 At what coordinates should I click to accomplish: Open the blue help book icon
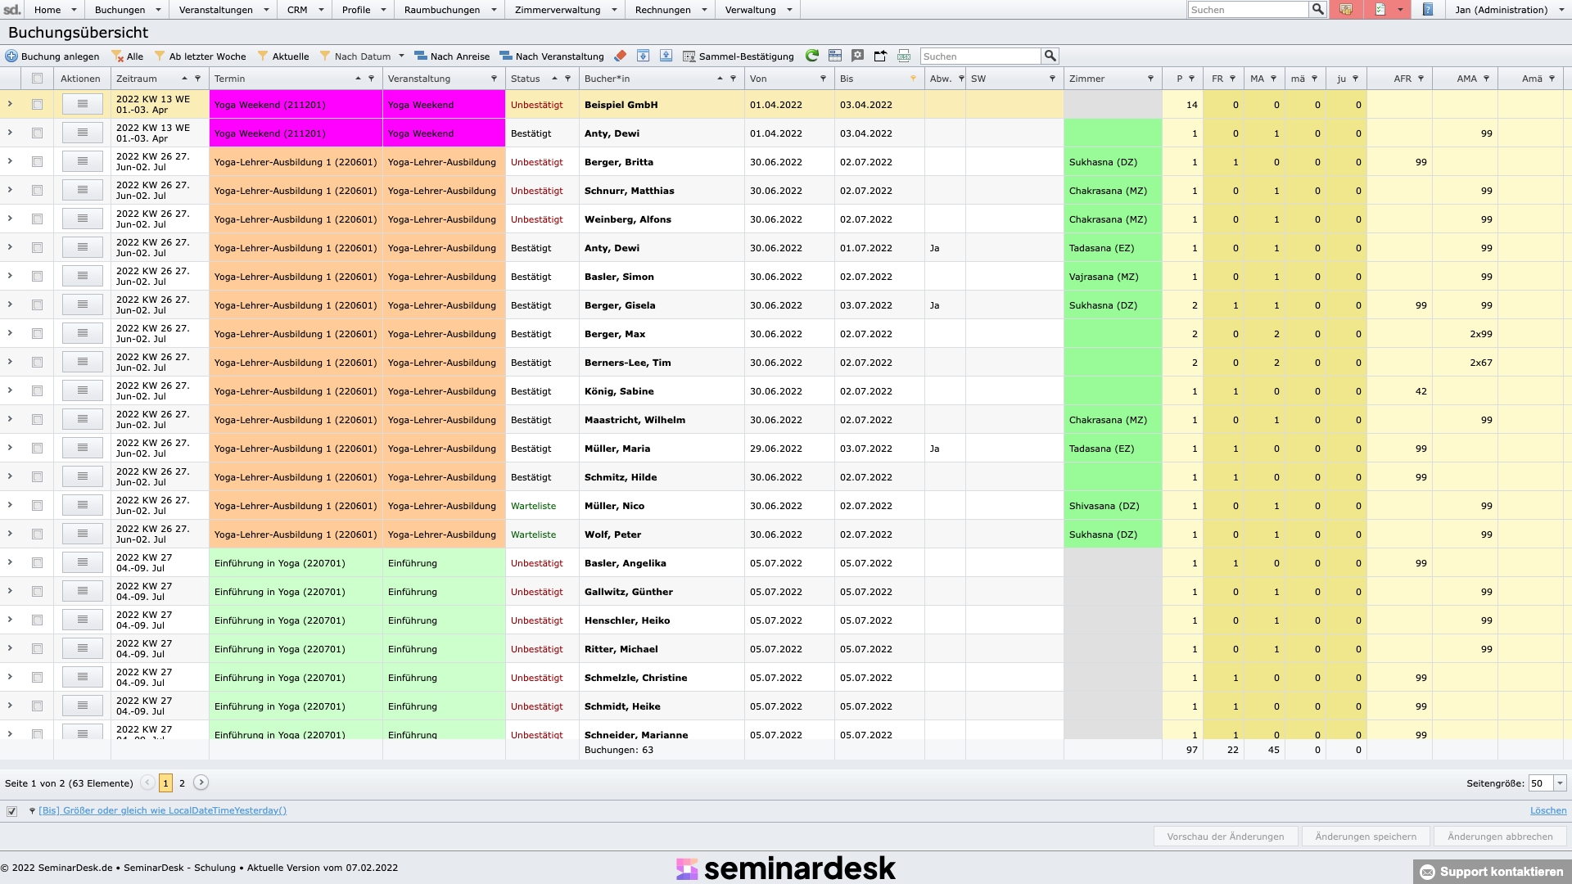point(1427,10)
